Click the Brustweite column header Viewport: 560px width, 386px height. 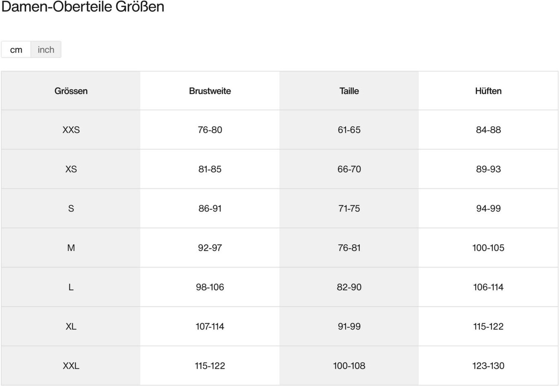(x=210, y=91)
